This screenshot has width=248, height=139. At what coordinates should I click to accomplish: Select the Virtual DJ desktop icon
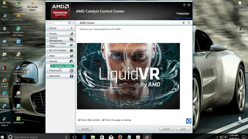[5, 69]
